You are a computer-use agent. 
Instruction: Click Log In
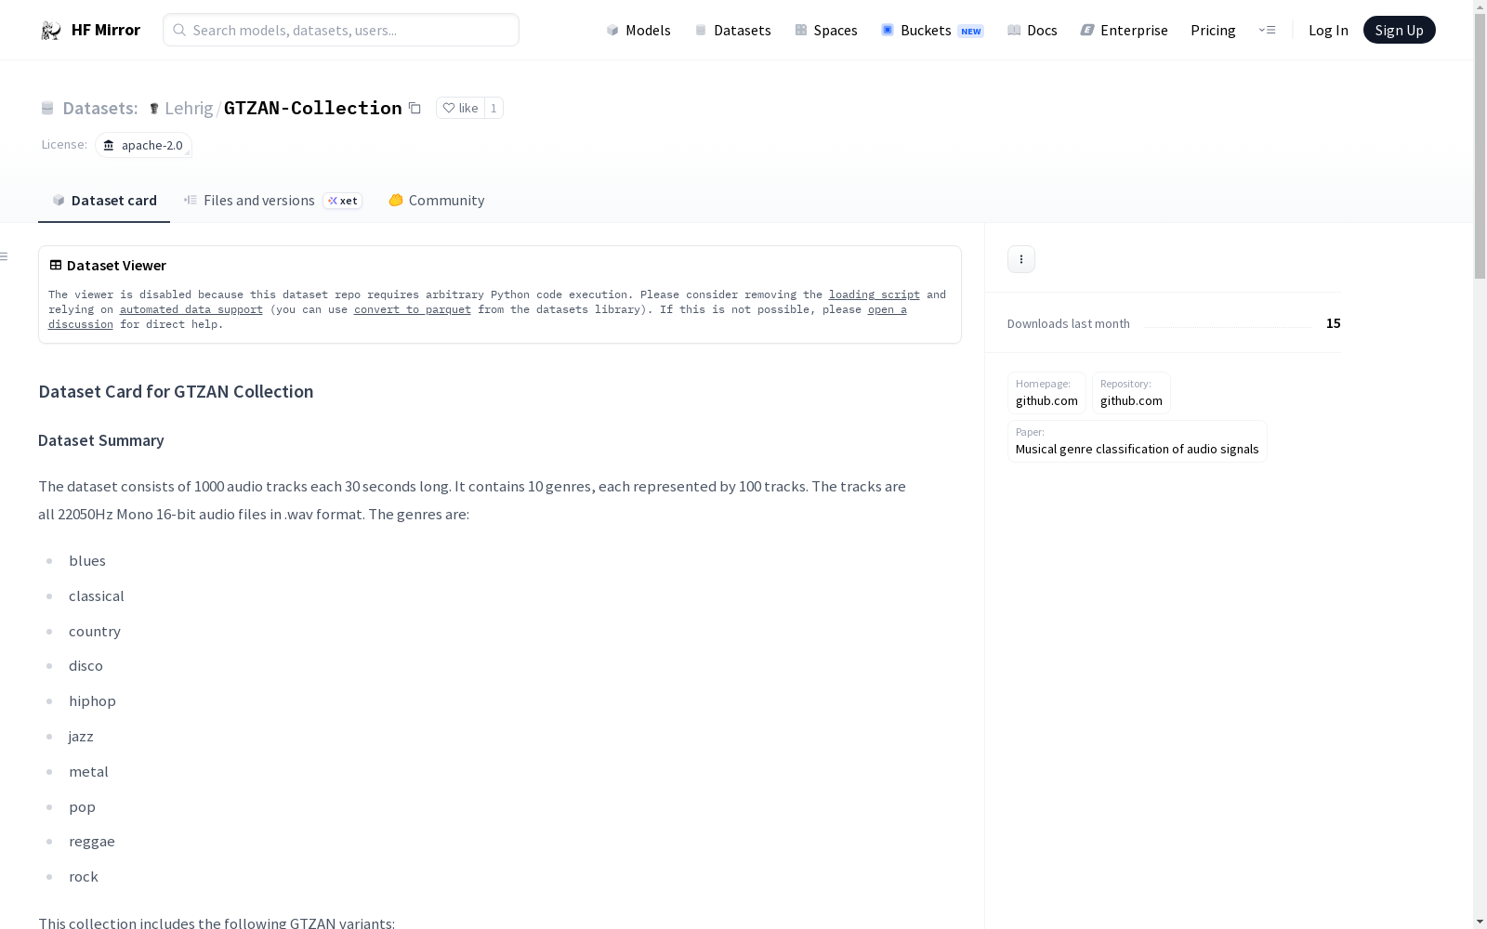tap(1328, 31)
